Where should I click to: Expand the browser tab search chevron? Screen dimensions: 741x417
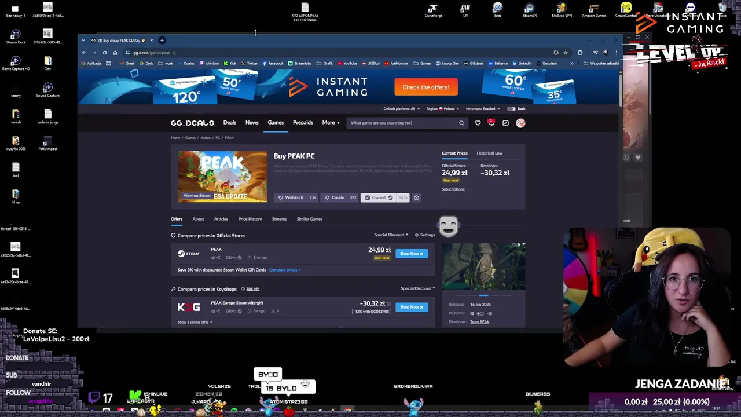pyautogui.click(x=83, y=41)
